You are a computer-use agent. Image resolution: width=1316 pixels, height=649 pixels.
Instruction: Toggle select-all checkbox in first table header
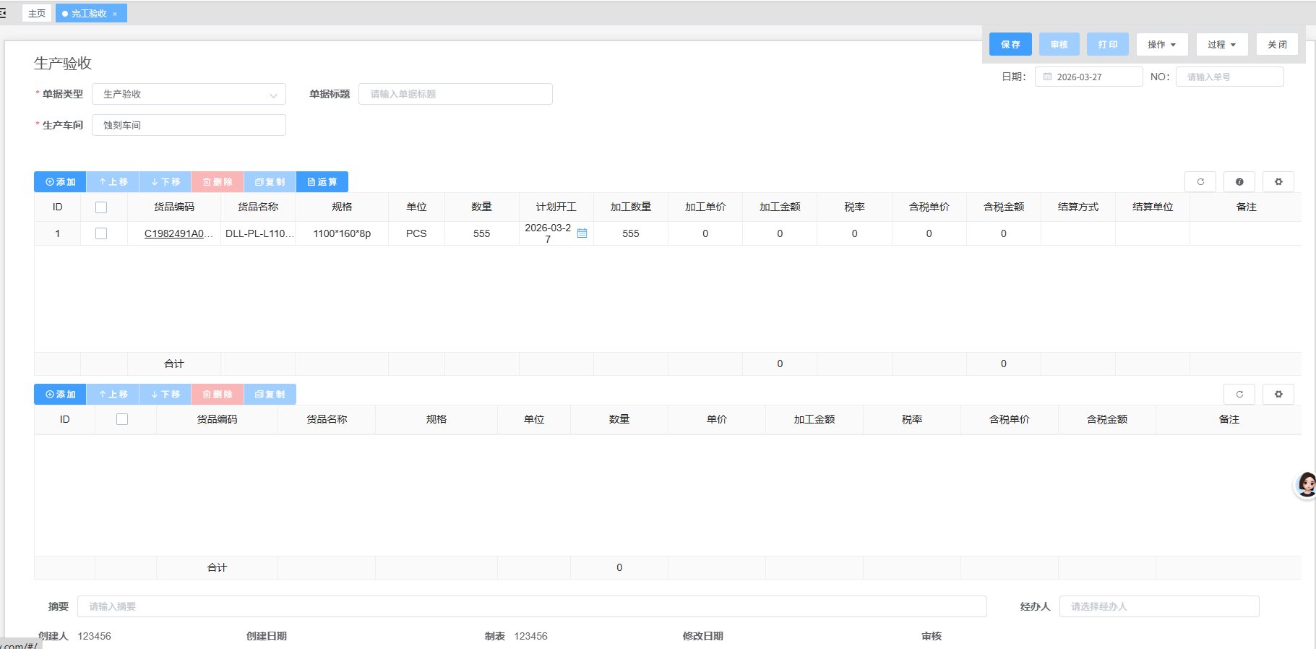pyautogui.click(x=101, y=207)
